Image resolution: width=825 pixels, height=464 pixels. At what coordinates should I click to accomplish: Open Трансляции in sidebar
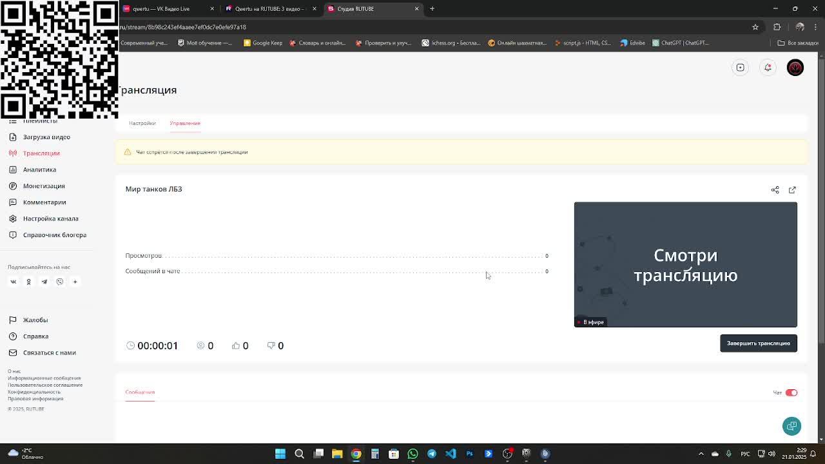(x=41, y=153)
